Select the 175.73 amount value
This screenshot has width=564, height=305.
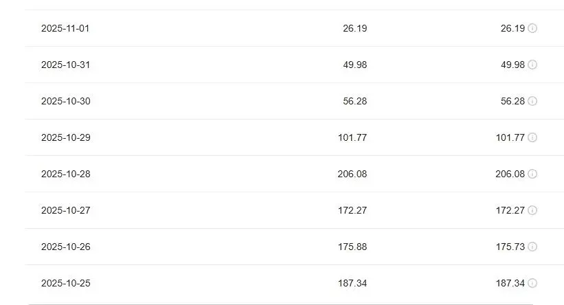click(510, 247)
